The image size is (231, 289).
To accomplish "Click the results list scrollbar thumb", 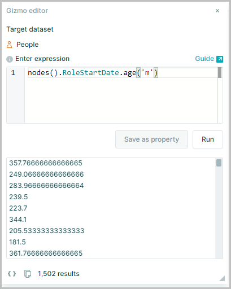I will coord(219,163).
